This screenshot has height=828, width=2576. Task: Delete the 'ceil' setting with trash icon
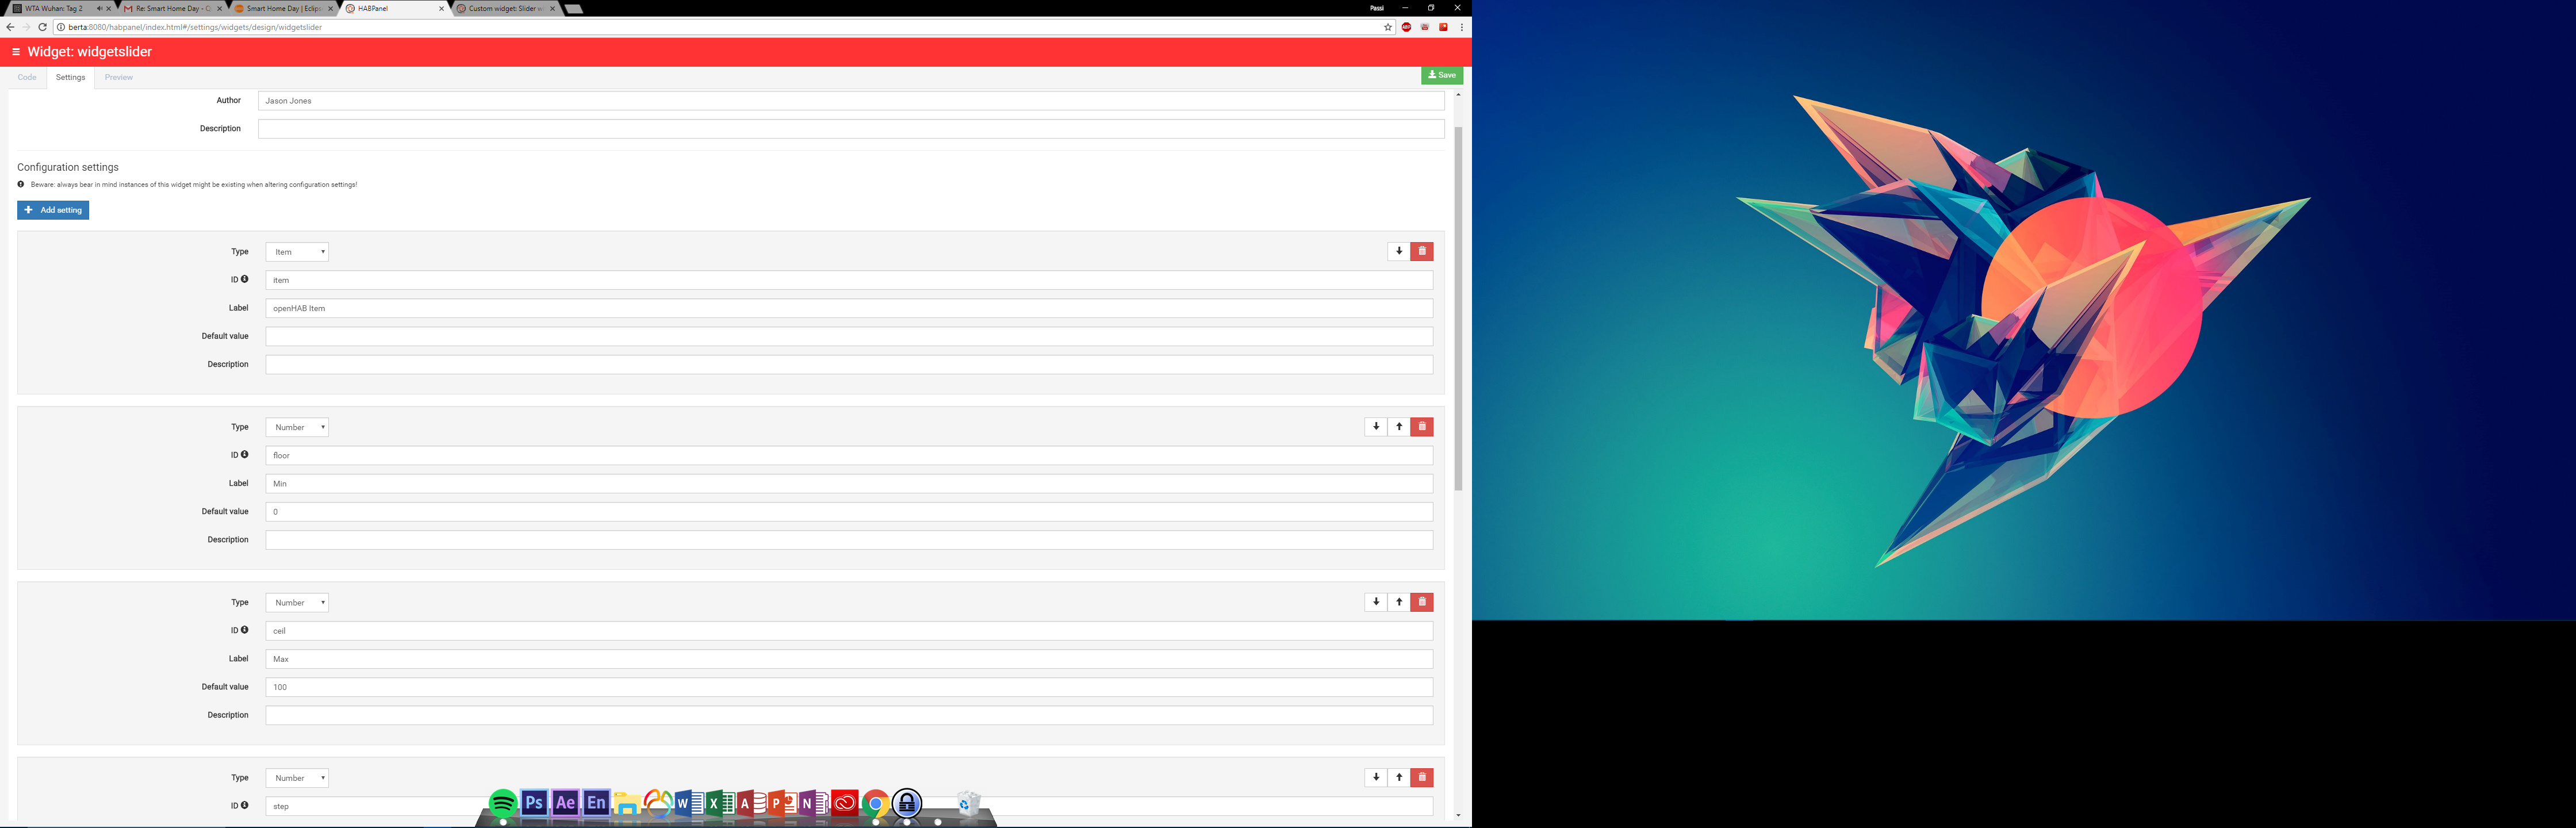coord(1421,602)
